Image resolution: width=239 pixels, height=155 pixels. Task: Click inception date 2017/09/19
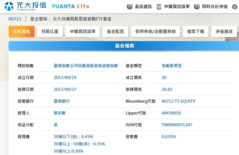coord(65,77)
